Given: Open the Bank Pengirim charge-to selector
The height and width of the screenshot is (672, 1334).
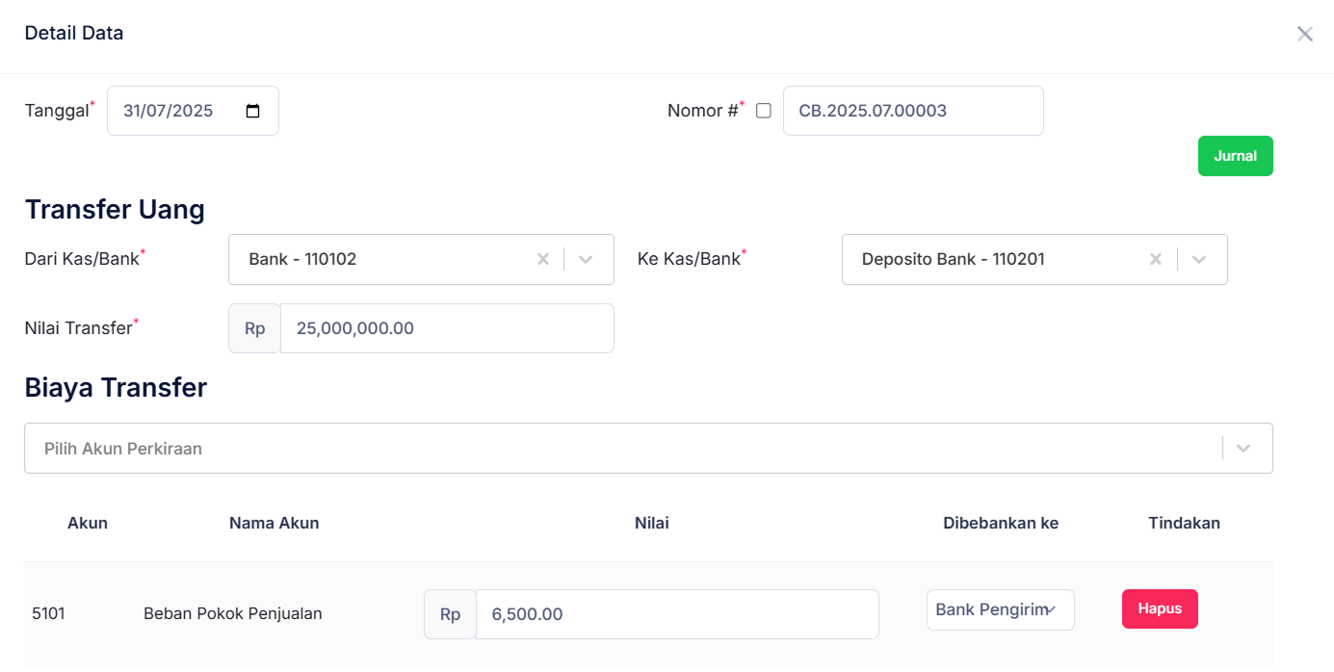Looking at the screenshot, I should (x=1000, y=609).
